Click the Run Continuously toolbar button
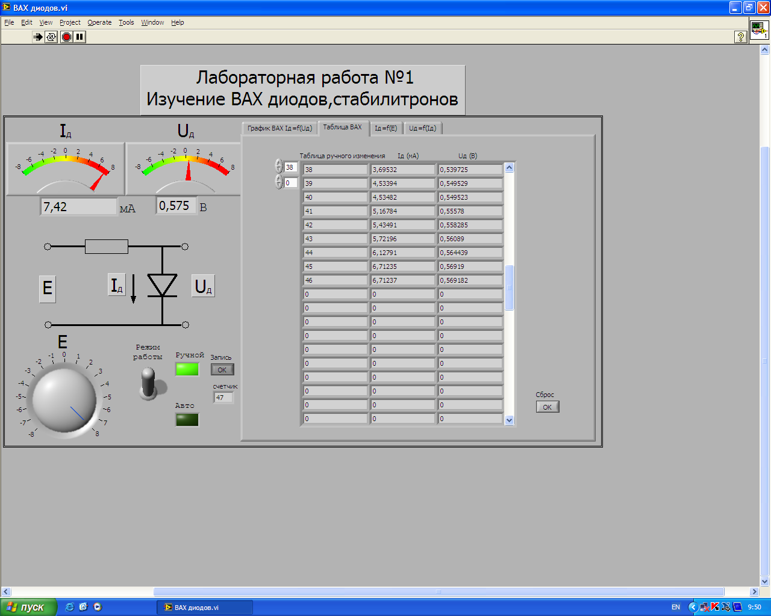The image size is (771, 616). point(51,37)
